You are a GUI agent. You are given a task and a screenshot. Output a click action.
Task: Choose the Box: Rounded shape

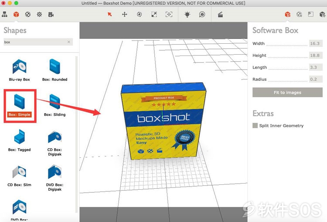(54, 70)
